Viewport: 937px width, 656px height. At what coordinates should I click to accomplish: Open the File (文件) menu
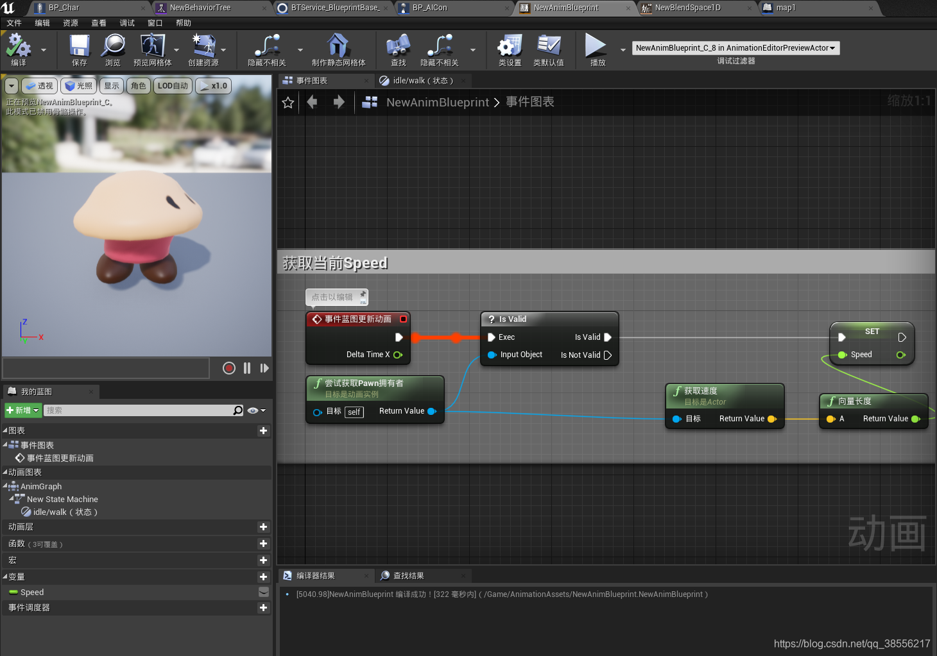[x=14, y=23]
